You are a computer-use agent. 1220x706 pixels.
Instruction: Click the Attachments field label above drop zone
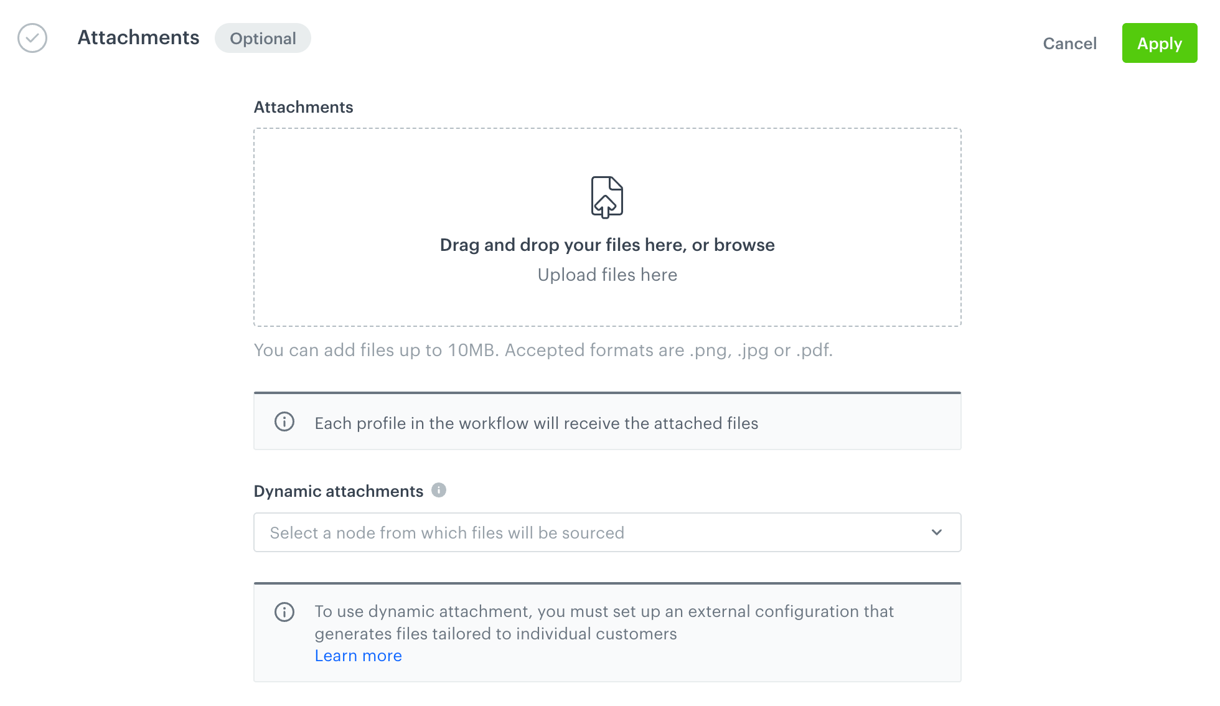click(x=303, y=107)
